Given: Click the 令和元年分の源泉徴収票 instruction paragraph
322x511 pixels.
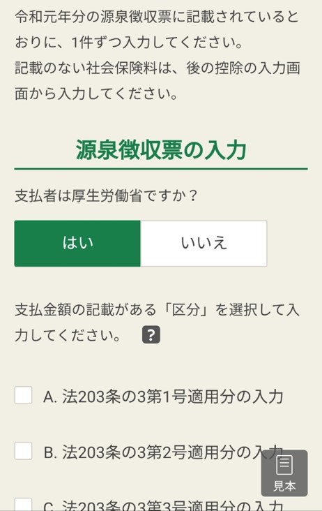Looking at the screenshot, I should coord(156,29).
